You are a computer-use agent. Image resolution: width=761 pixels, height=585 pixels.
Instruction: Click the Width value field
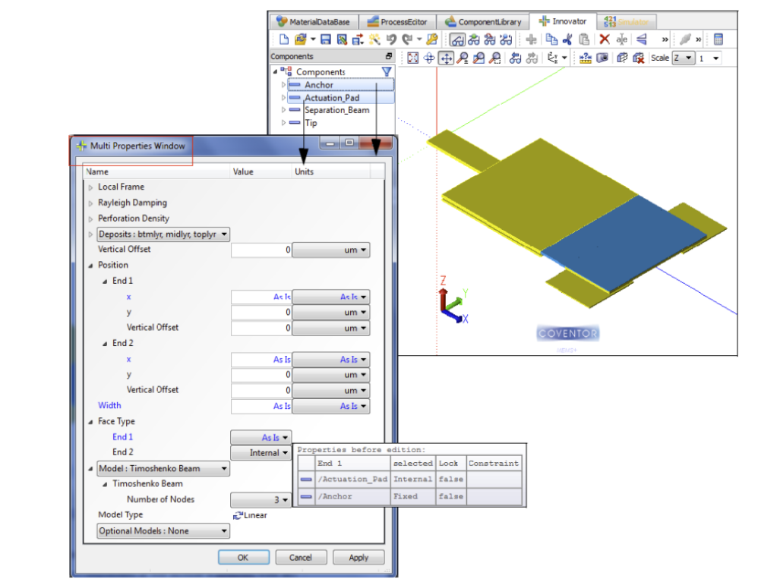261,406
